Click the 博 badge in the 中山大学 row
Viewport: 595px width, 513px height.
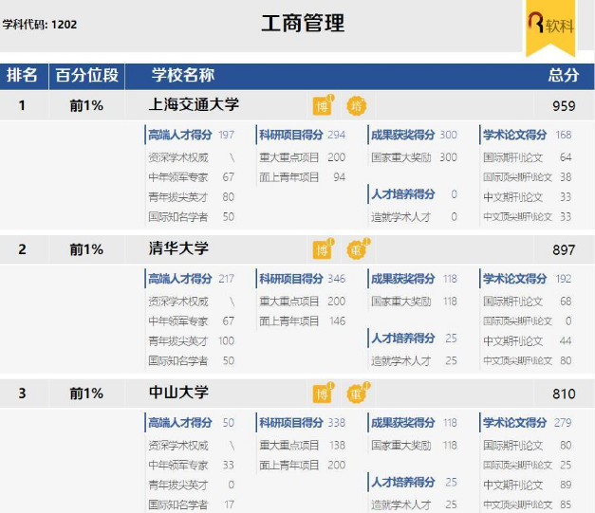pos(323,394)
